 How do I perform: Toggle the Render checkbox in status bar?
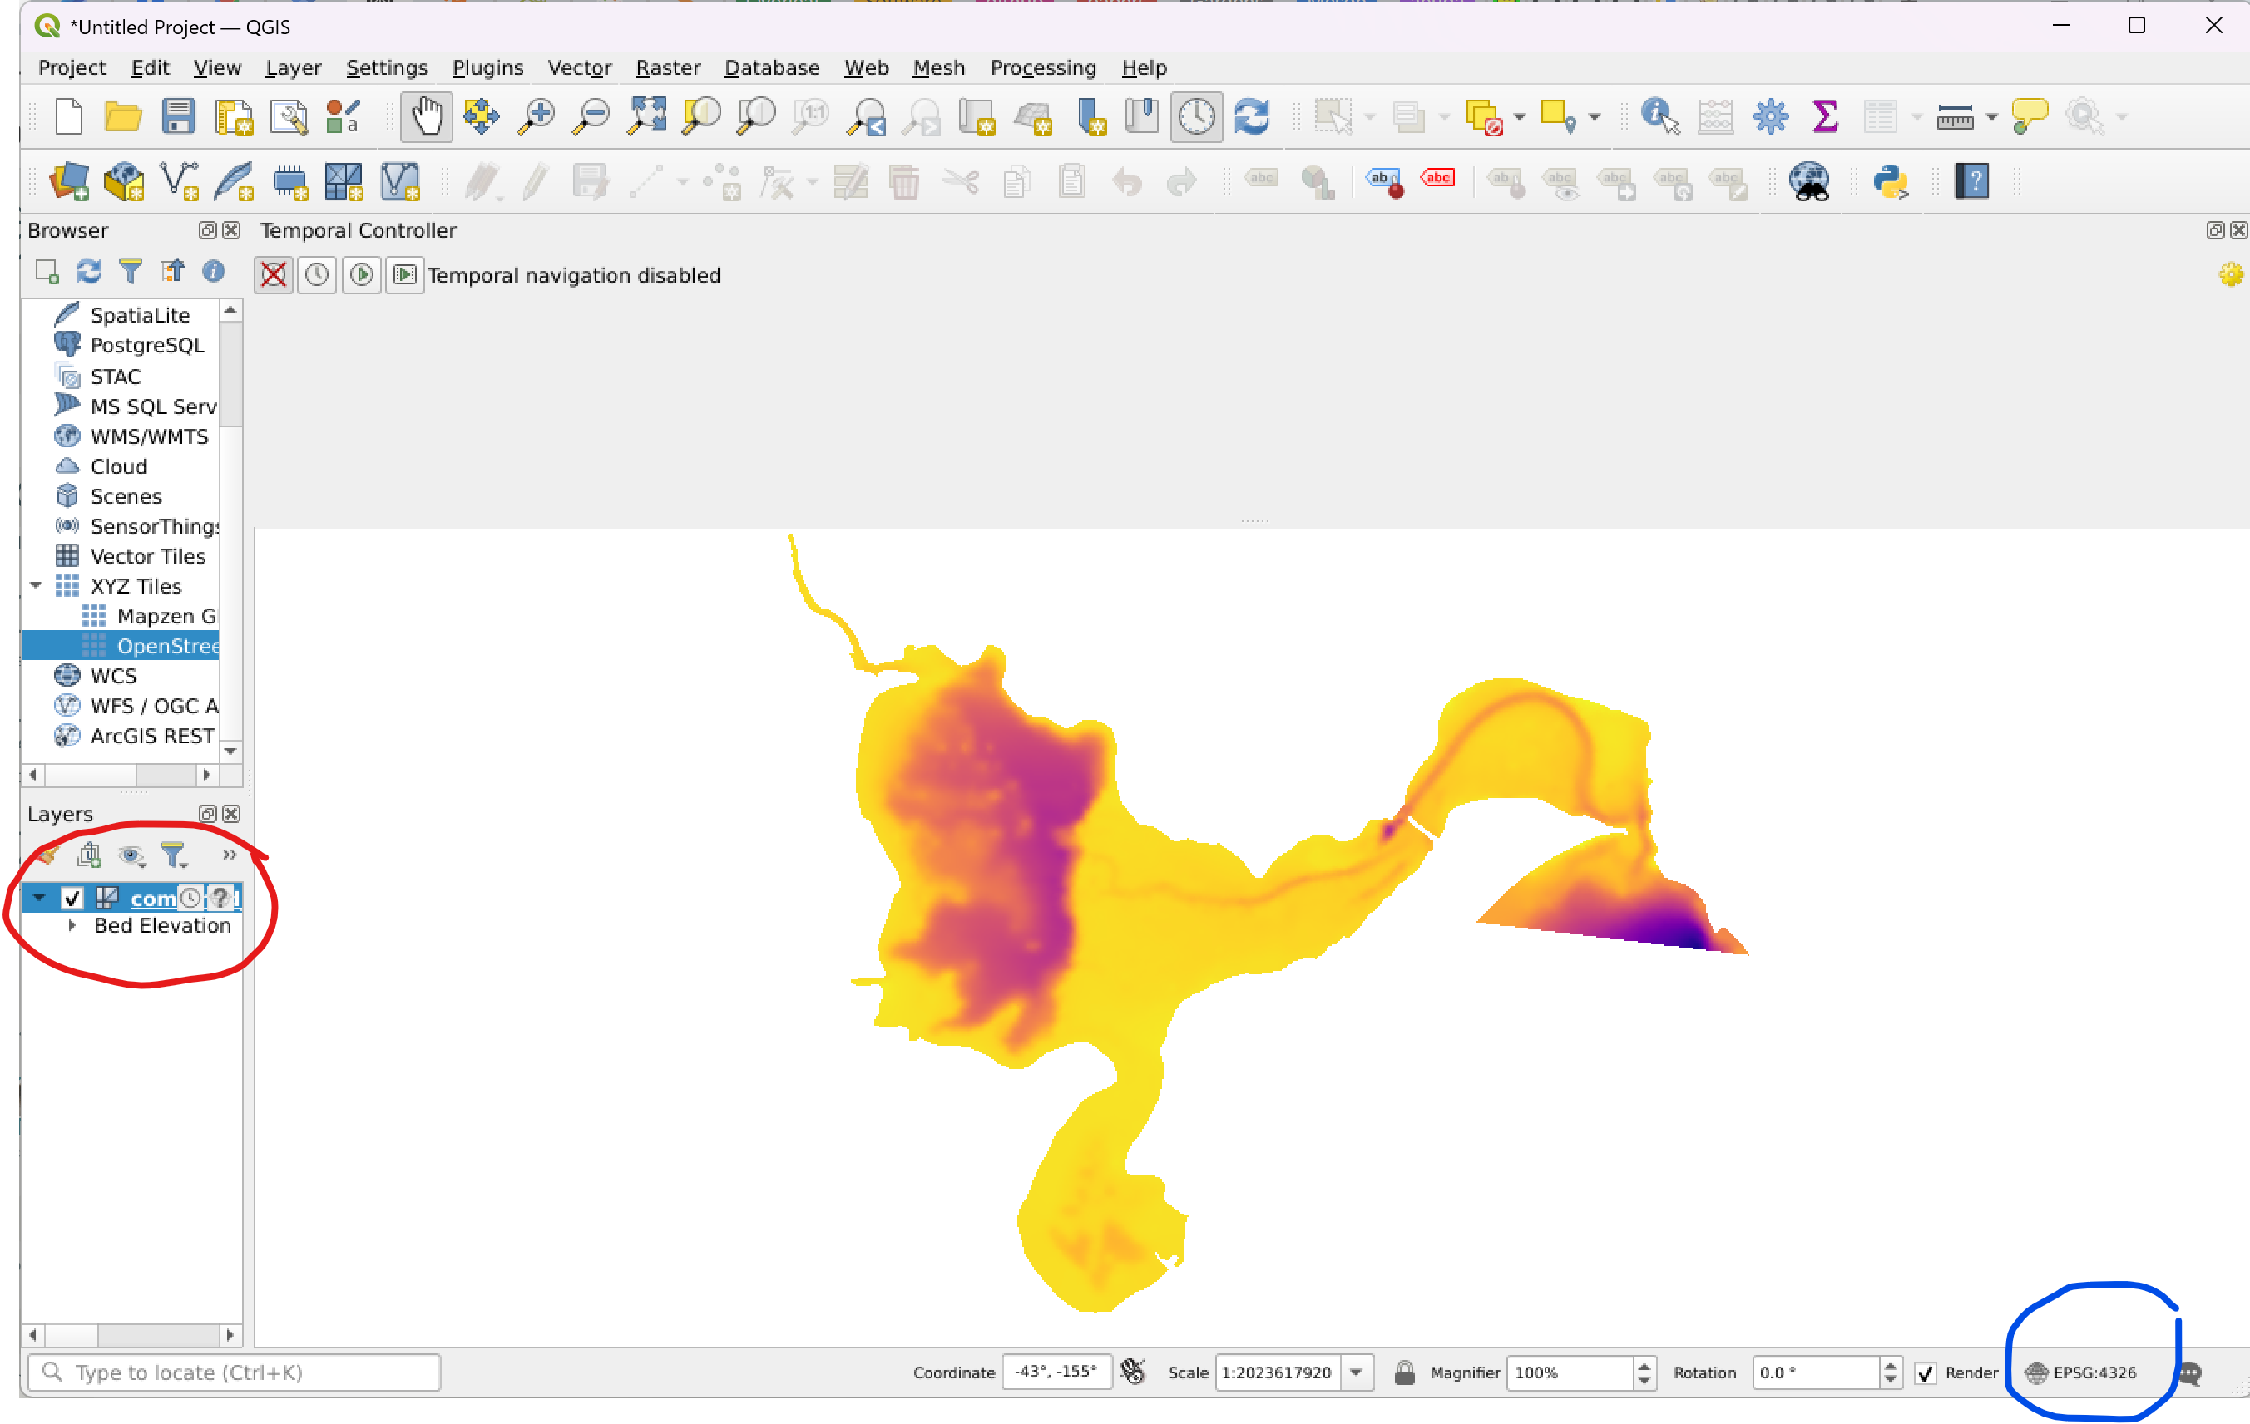click(x=1924, y=1372)
